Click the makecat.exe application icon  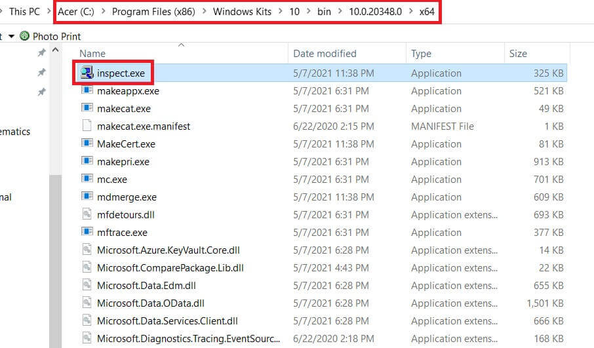(x=87, y=108)
